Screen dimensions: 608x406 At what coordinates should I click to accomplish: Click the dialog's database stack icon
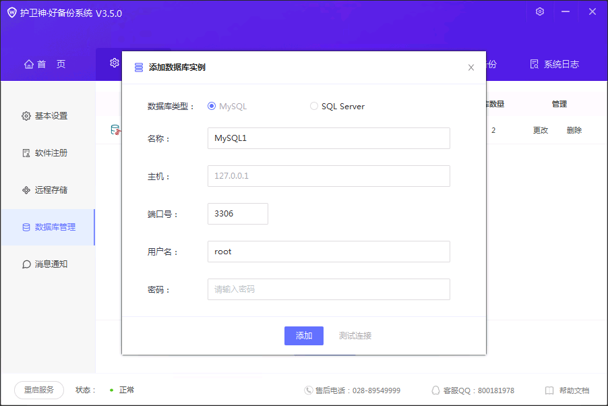click(x=138, y=67)
